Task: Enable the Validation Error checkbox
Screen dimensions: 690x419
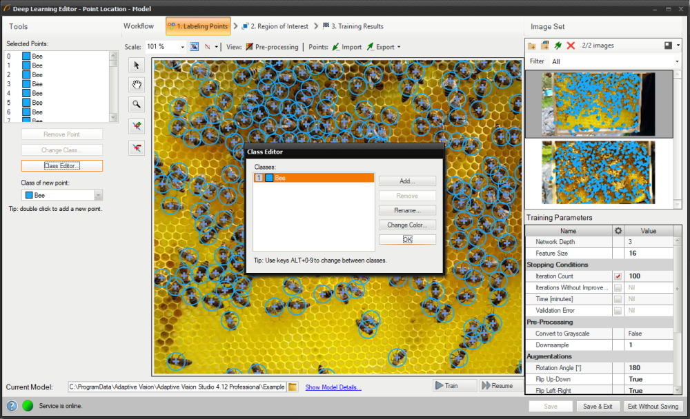Action: (618, 311)
